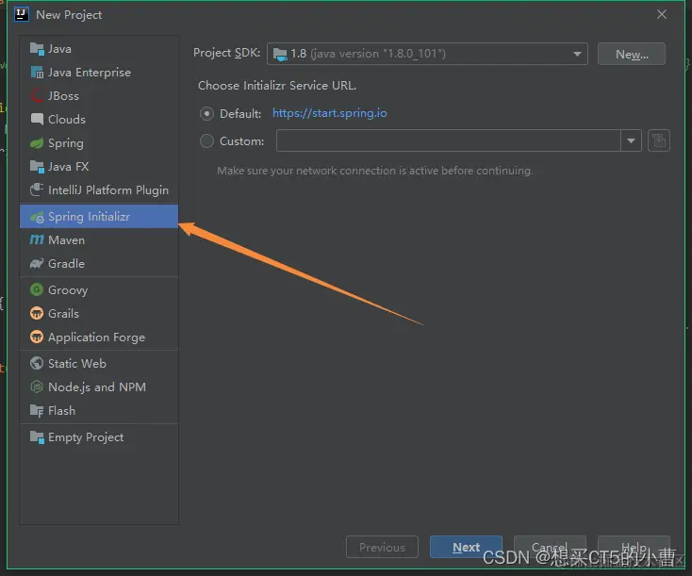692x576 pixels.
Task: Click the Cancel button
Action: pos(550,548)
